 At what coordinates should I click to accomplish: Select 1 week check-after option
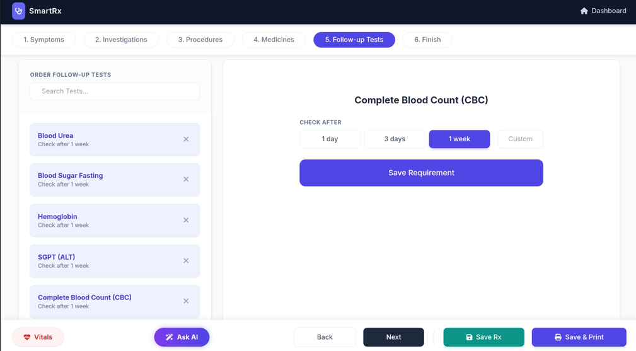(459, 139)
